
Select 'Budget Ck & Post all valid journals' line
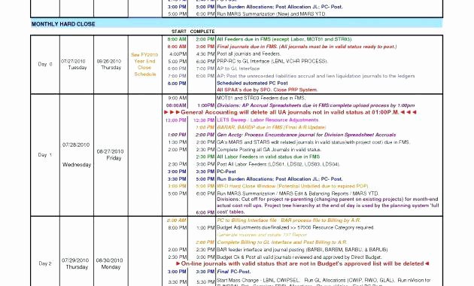(299, 257)
